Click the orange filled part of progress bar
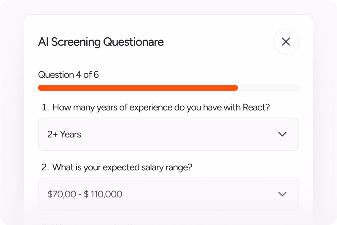The width and height of the screenshot is (337, 225). pos(138,88)
